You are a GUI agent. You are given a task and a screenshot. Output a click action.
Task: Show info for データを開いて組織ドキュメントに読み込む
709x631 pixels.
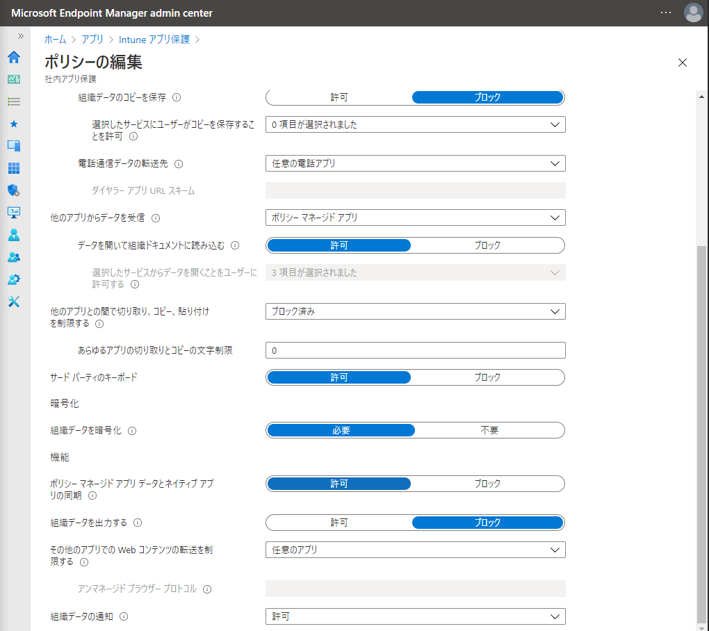(x=235, y=245)
